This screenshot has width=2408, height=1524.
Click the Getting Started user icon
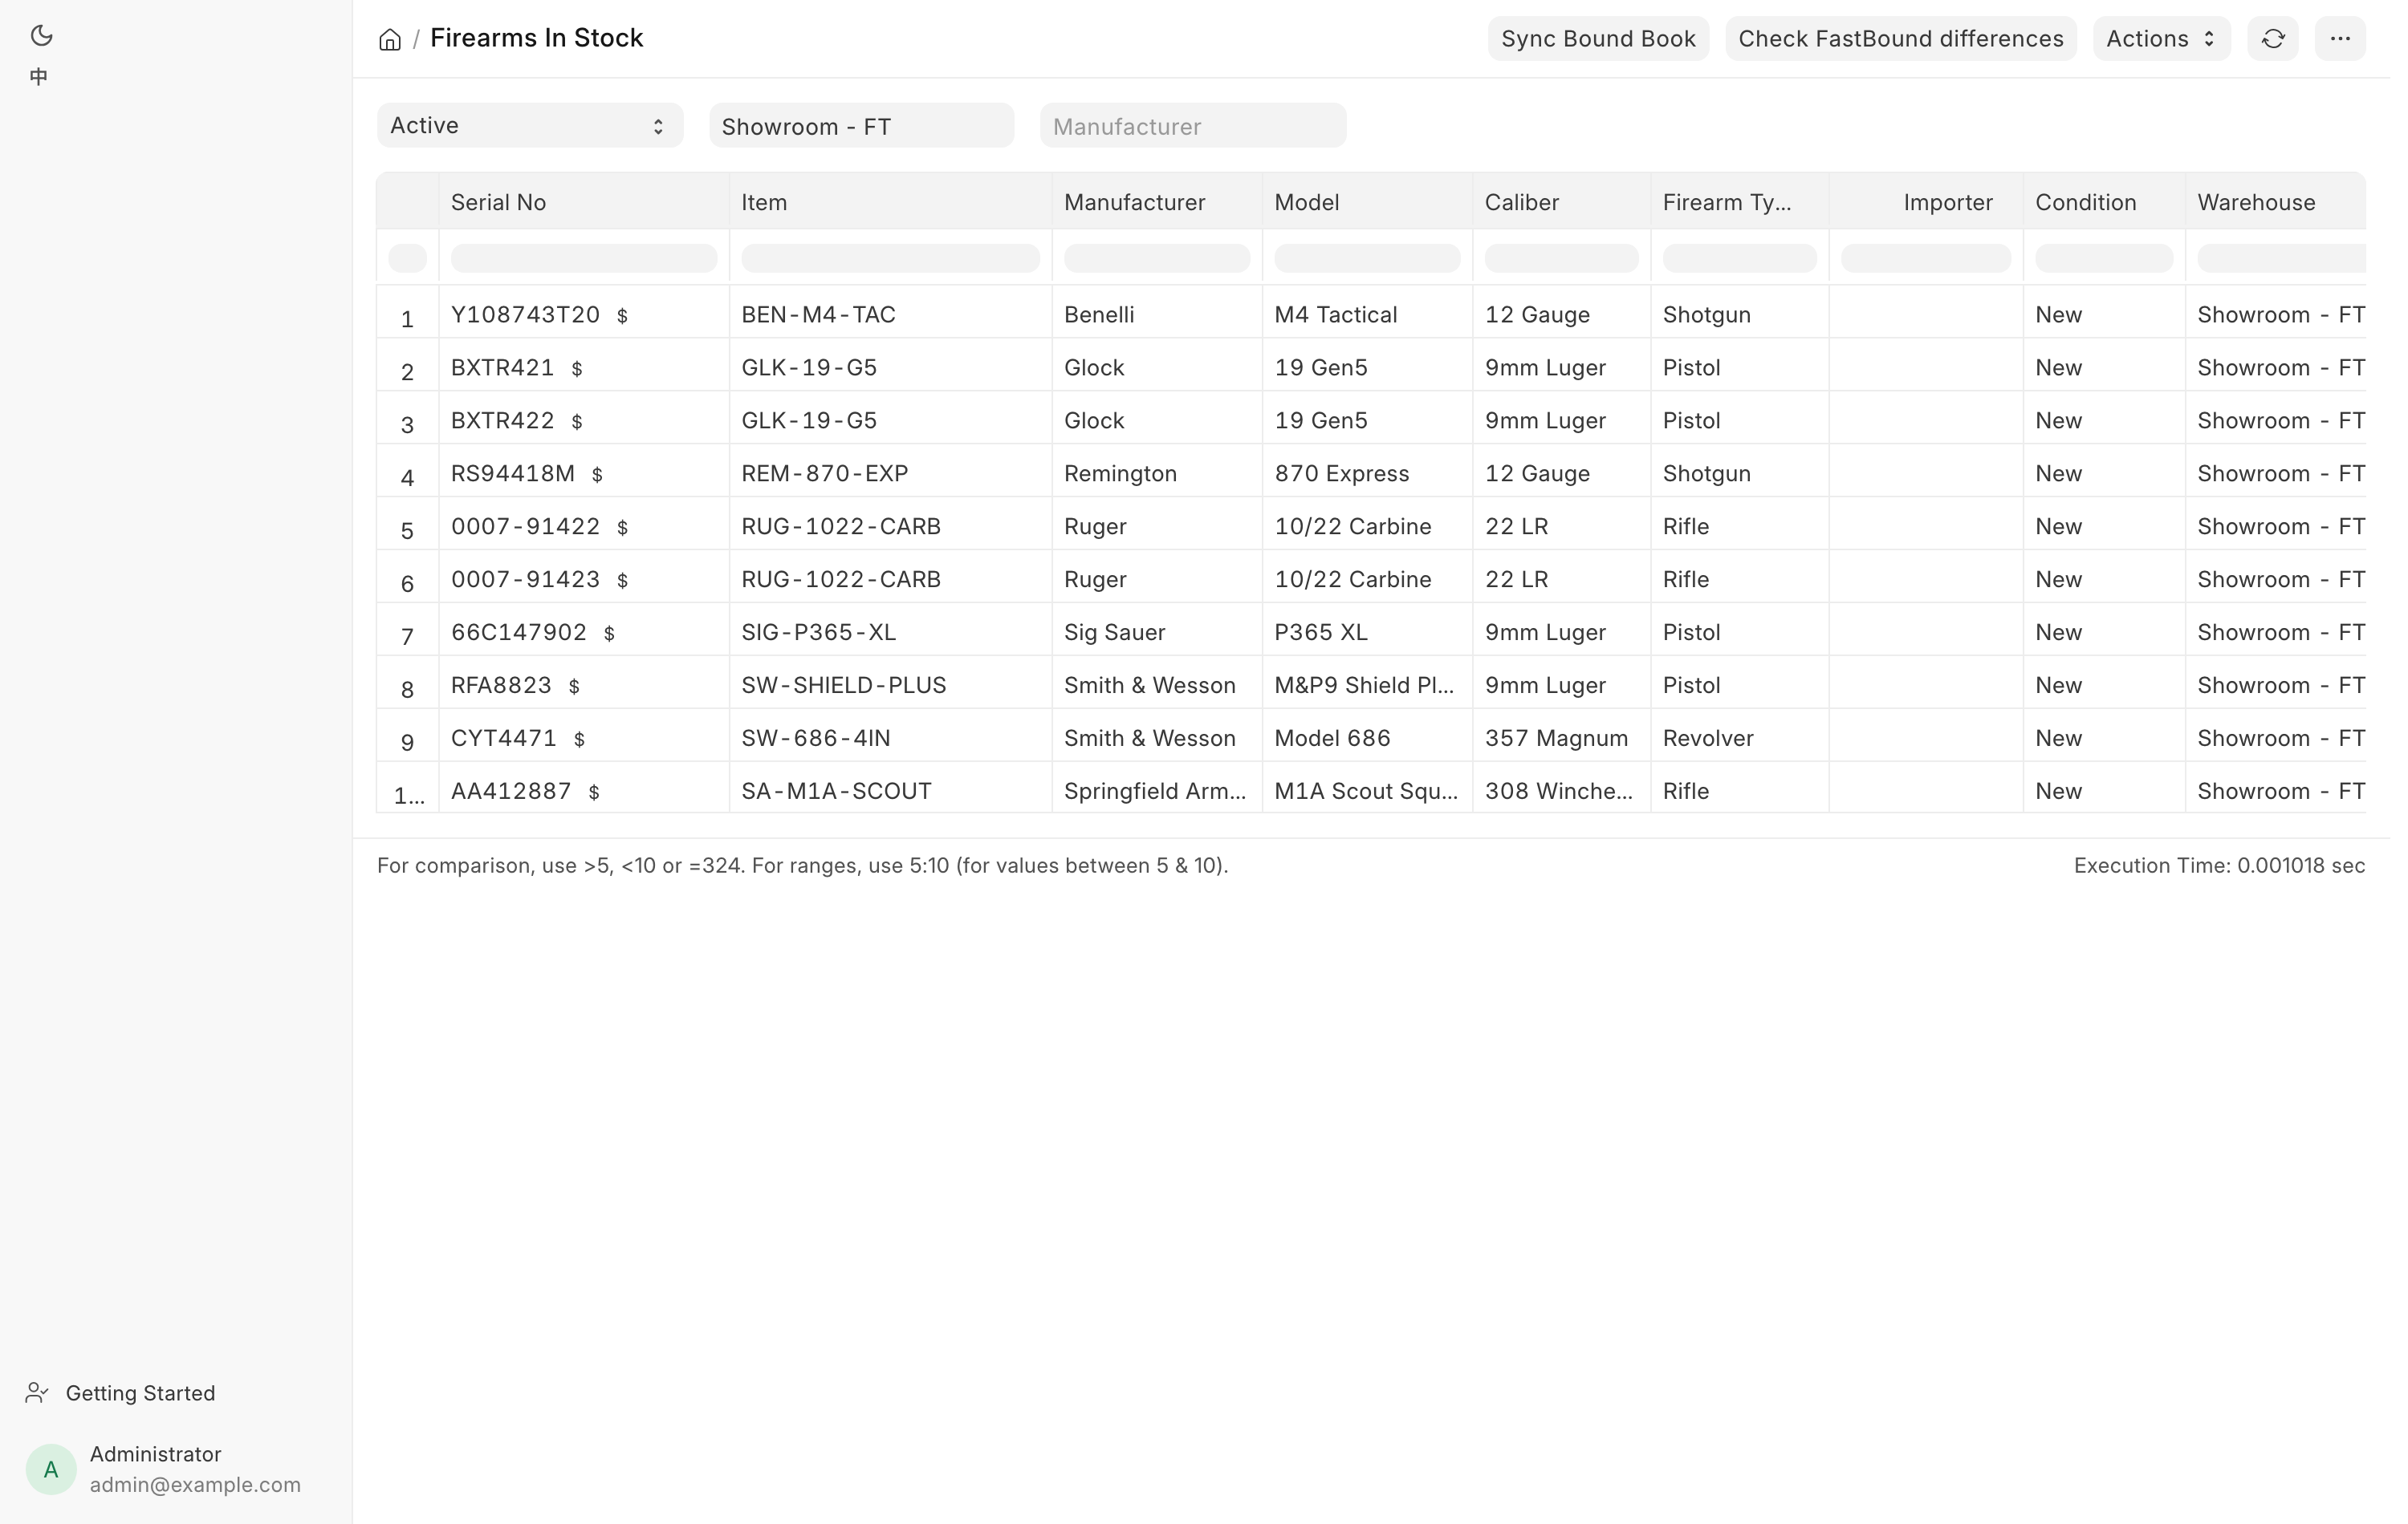(37, 1393)
